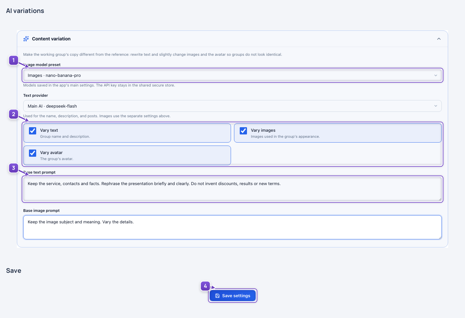465x318 pixels.
Task: Collapse the Content variation panel chevron
Action: (439, 39)
